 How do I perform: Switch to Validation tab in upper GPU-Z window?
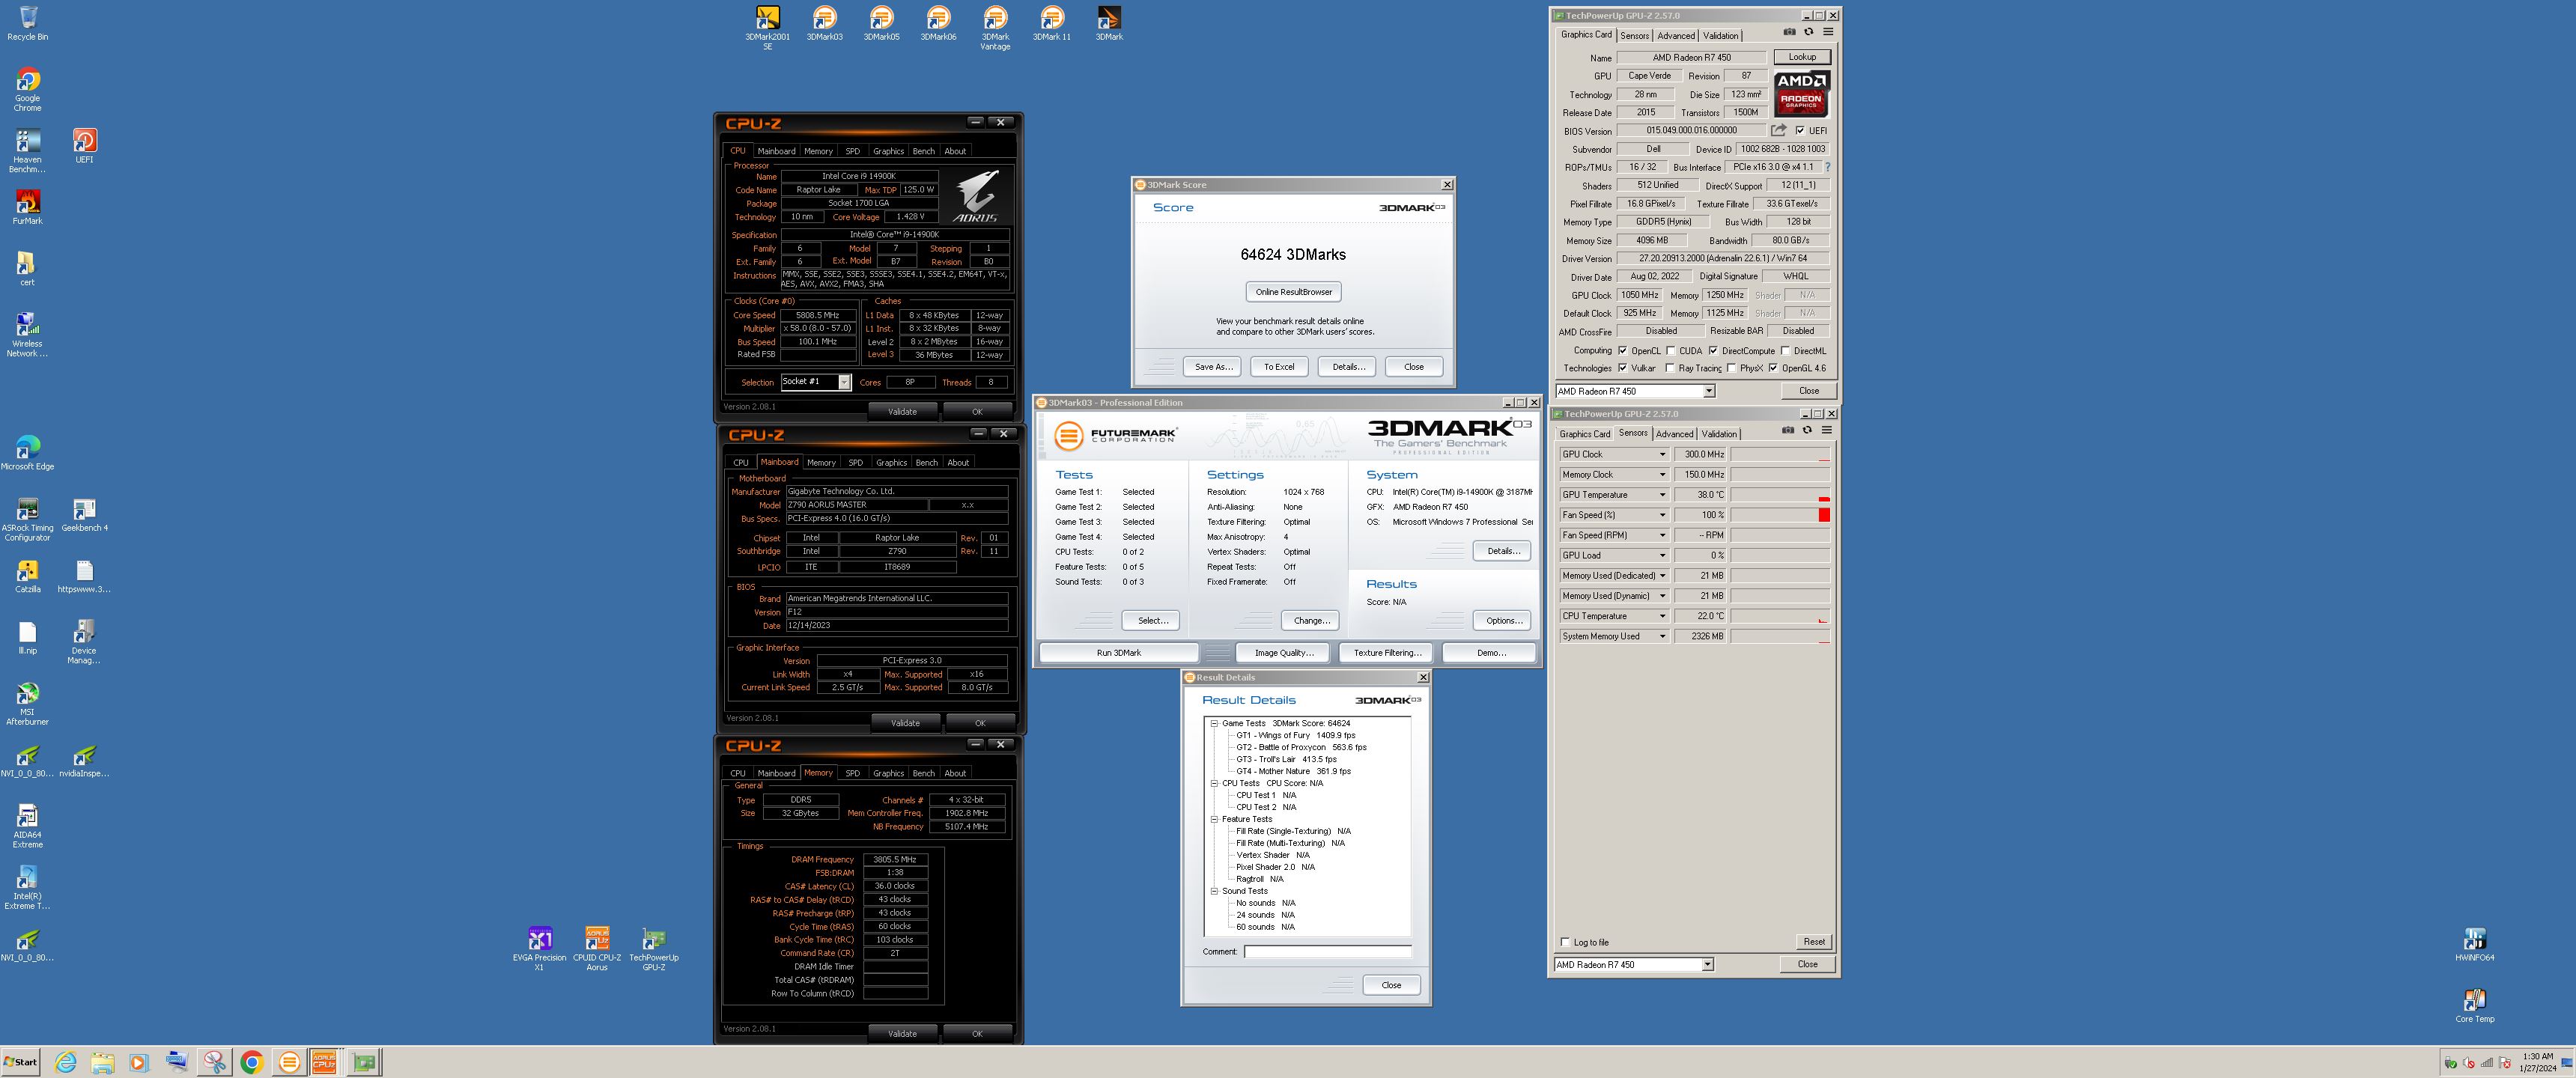(1720, 36)
